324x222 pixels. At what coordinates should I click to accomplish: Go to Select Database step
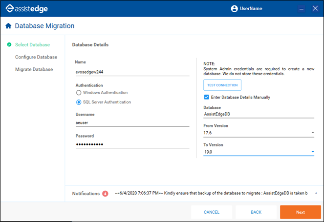point(32,44)
